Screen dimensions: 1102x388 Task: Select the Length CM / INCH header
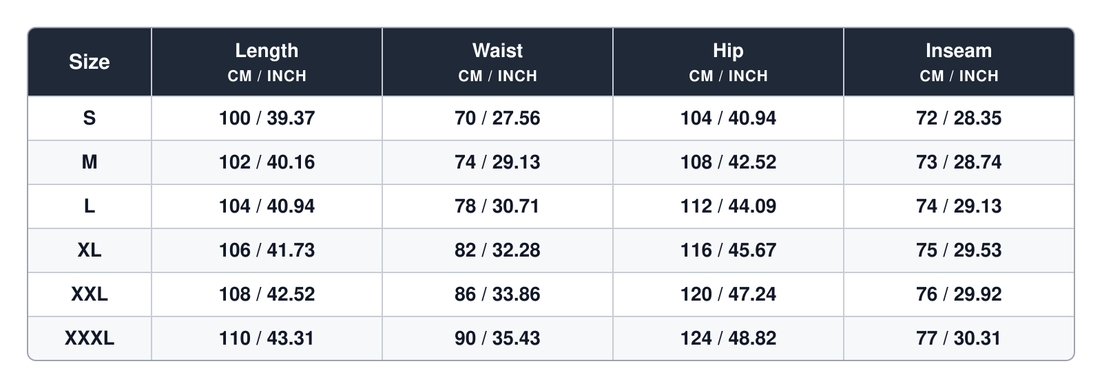coord(267,62)
